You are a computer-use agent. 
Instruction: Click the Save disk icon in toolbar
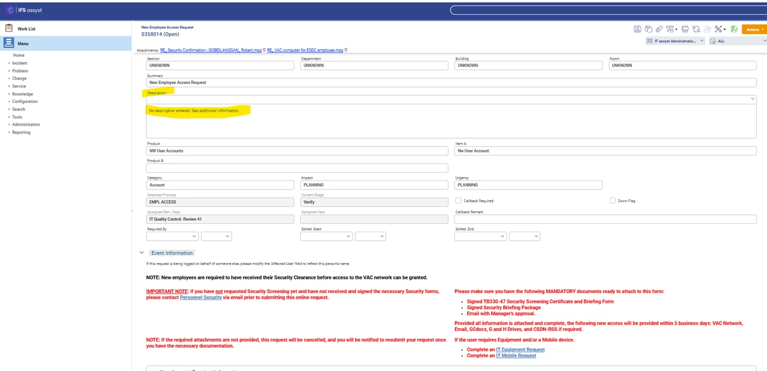click(x=638, y=29)
